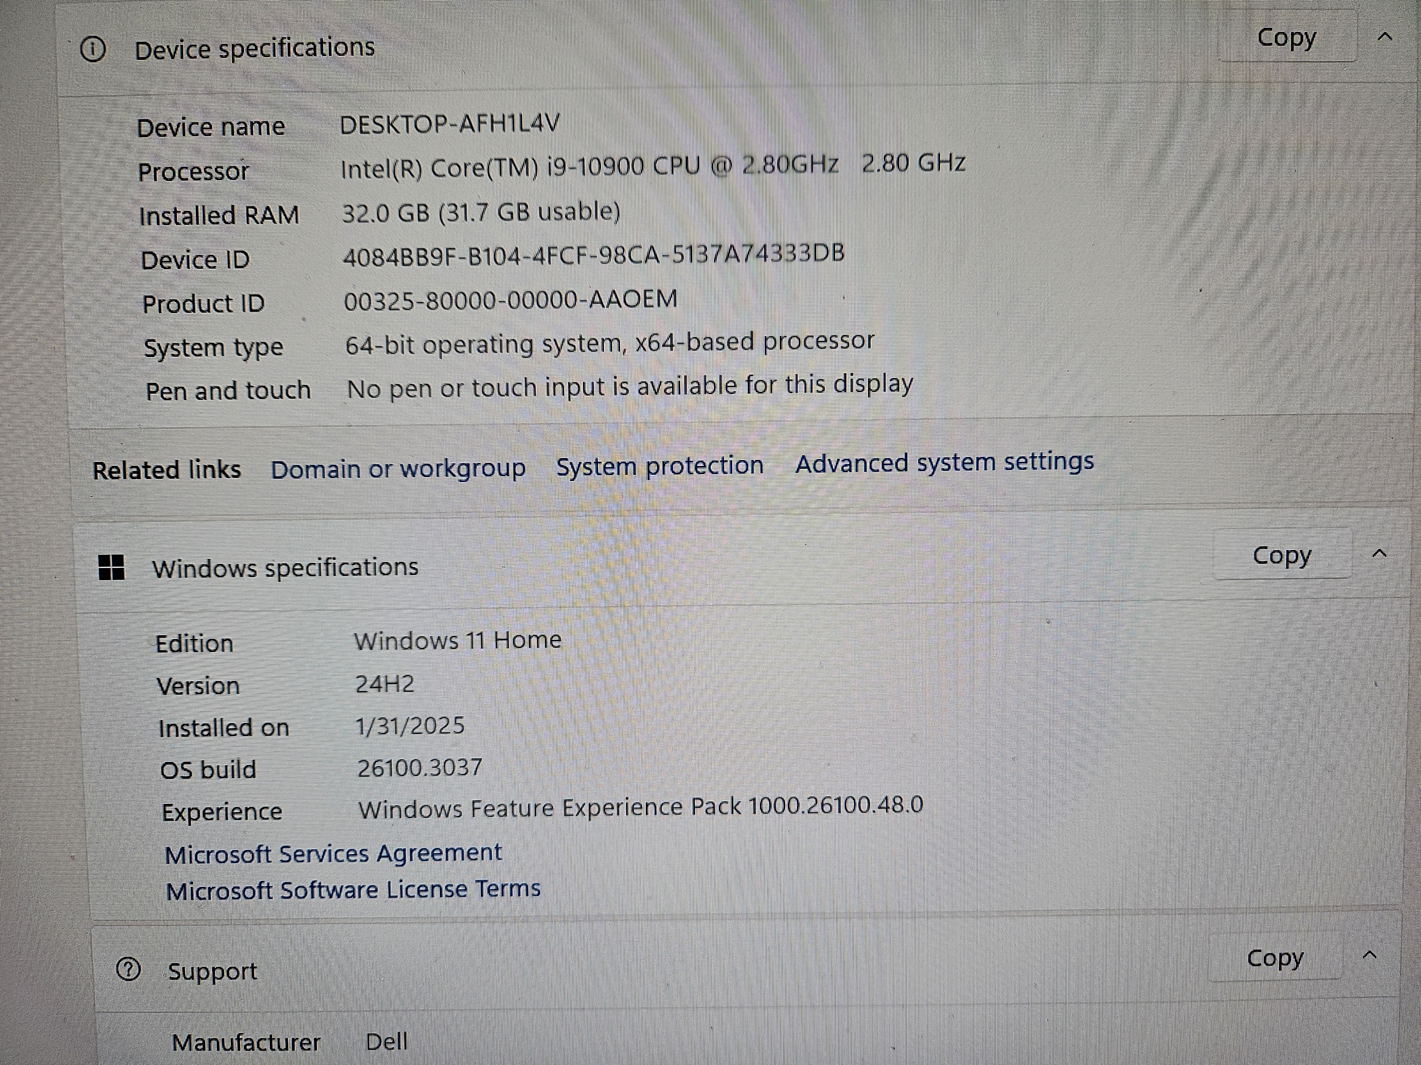
Task: Click the Experience label
Action: coord(222,813)
